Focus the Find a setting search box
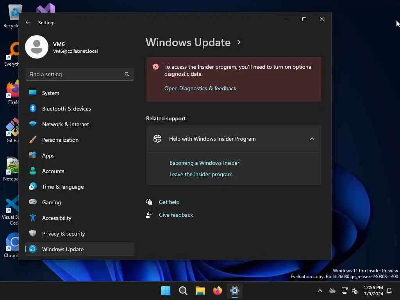The width and height of the screenshot is (400, 300). pyautogui.click(x=80, y=74)
